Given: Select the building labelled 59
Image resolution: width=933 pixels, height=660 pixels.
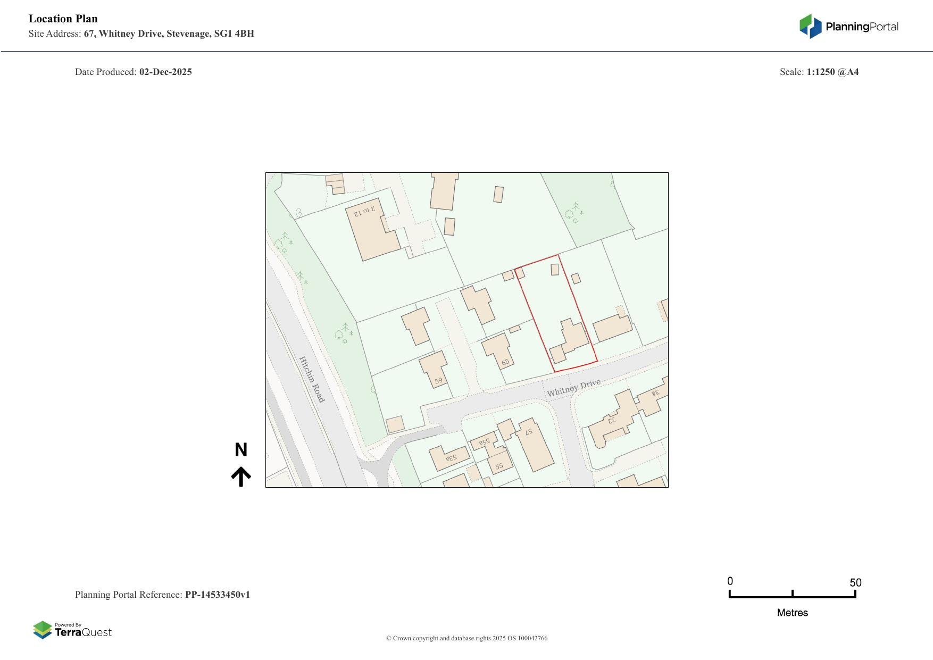Looking at the screenshot, I should [x=434, y=369].
